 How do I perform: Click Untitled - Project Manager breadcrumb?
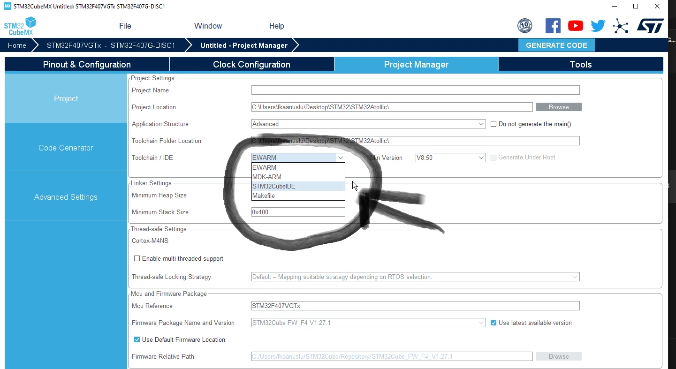[x=243, y=45]
